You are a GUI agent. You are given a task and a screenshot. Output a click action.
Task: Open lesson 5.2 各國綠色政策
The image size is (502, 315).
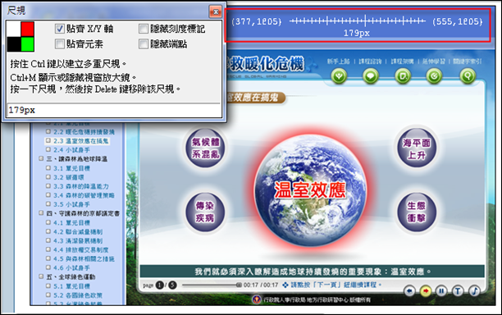[x=78, y=295]
